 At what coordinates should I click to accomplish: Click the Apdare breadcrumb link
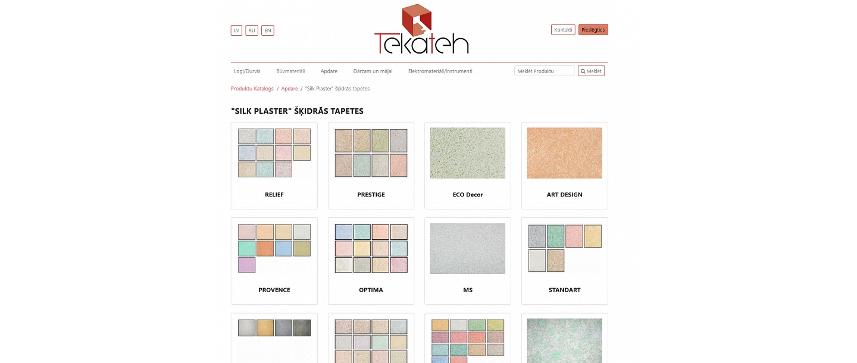[x=289, y=88]
